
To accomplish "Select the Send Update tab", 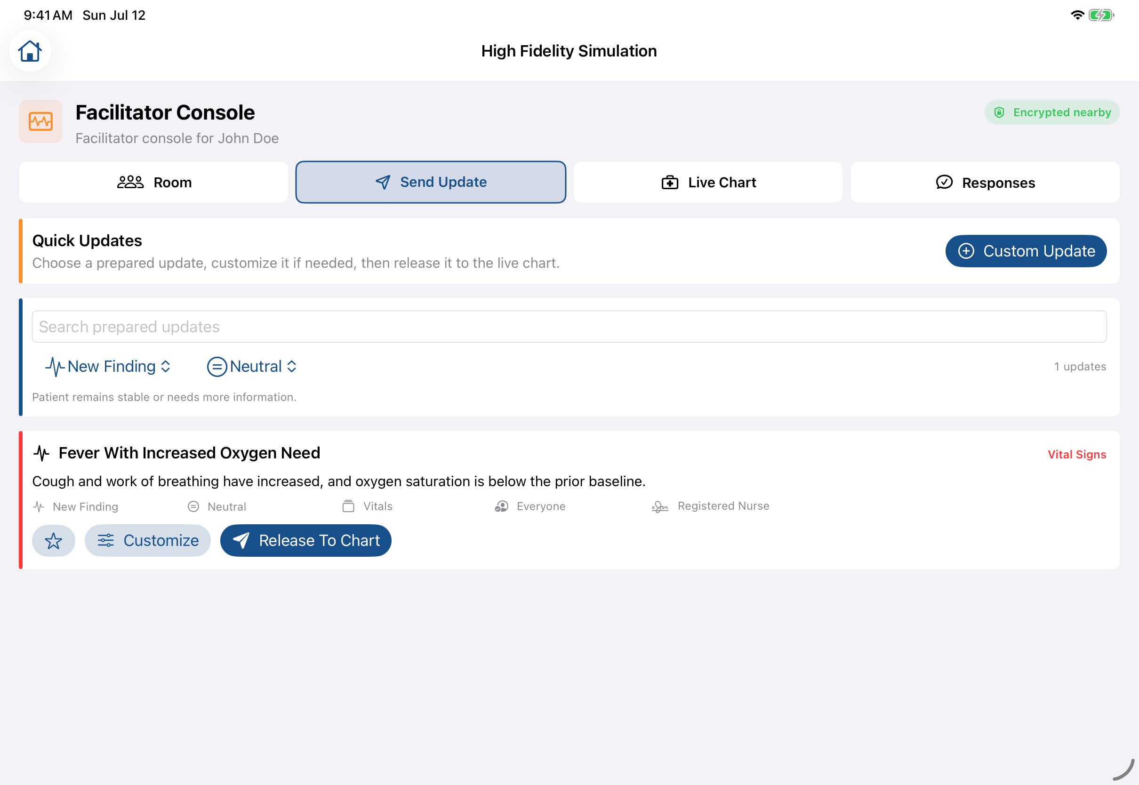I will tap(431, 183).
